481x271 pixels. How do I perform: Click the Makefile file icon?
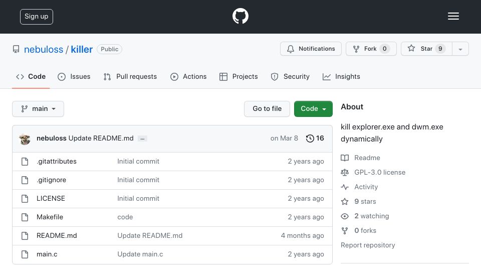coord(25,217)
